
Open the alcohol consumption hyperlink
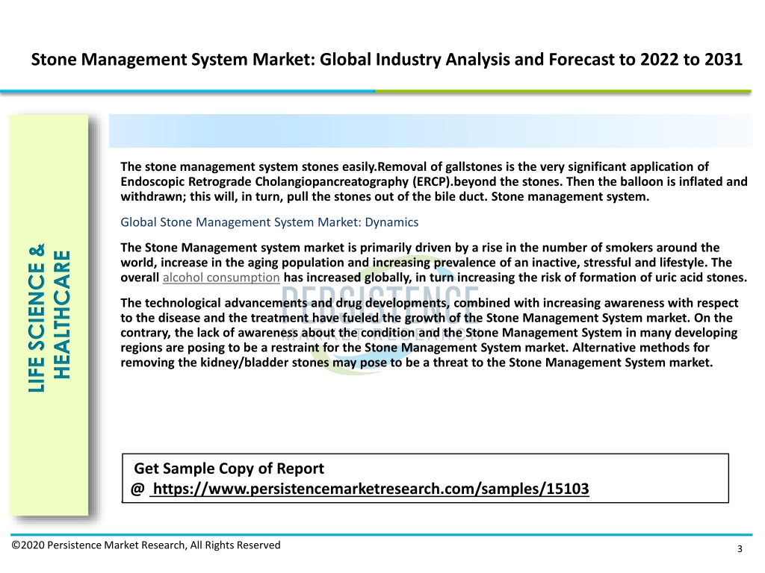[221, 278]
